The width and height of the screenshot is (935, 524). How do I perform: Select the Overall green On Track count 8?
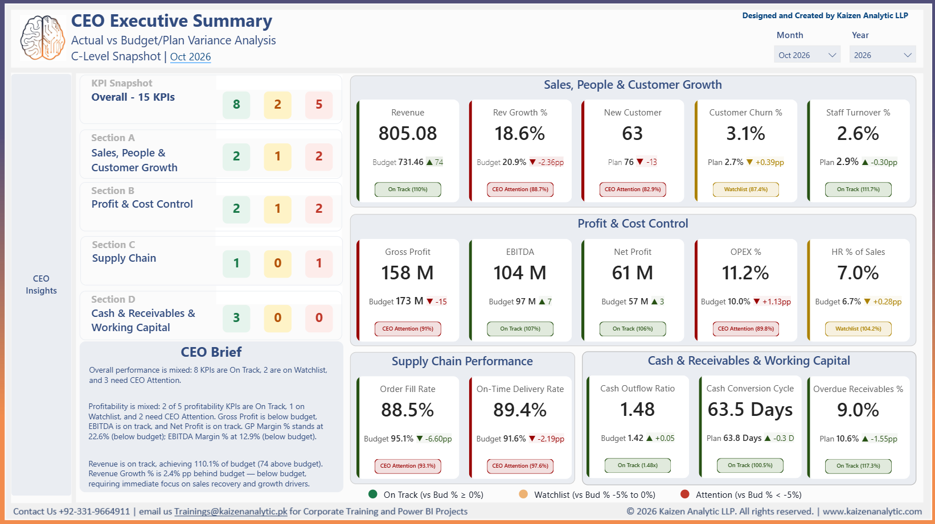point(236,105)
